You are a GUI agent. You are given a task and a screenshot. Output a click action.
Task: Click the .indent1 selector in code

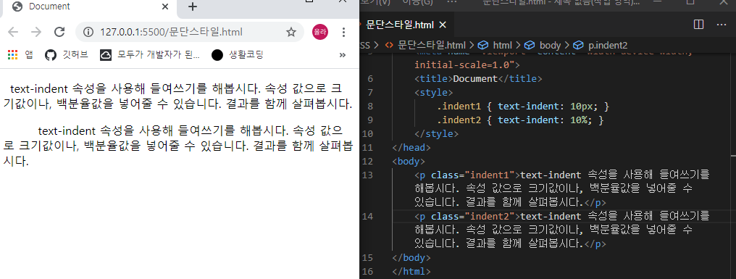point(460,106)
